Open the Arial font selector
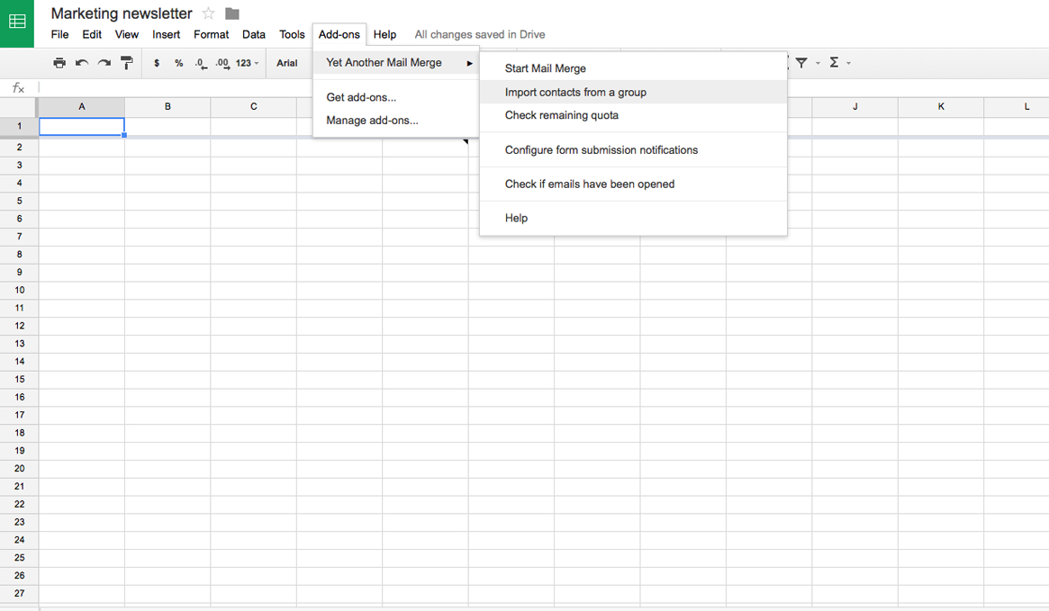Screen dimensions: 1049x611 tap(287, 63)
